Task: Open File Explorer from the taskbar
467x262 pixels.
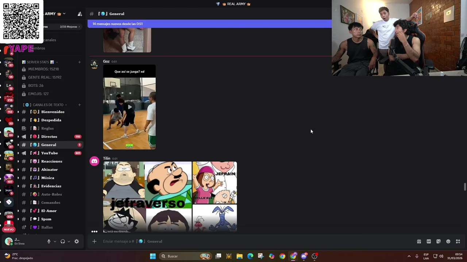Action: pyautogui.click(x=239, y=256)
